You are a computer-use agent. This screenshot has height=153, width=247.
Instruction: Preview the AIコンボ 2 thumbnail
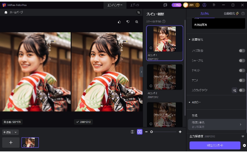[164, 77]
